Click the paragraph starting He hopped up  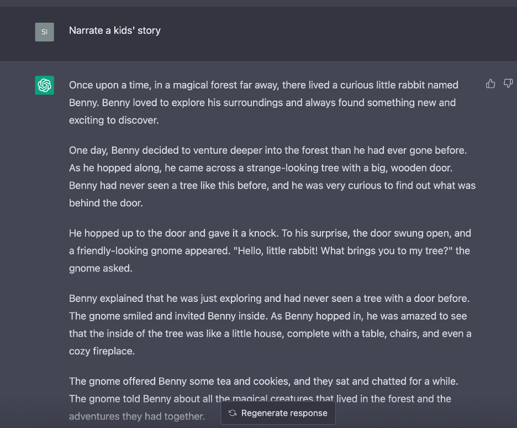pos(270,251)
